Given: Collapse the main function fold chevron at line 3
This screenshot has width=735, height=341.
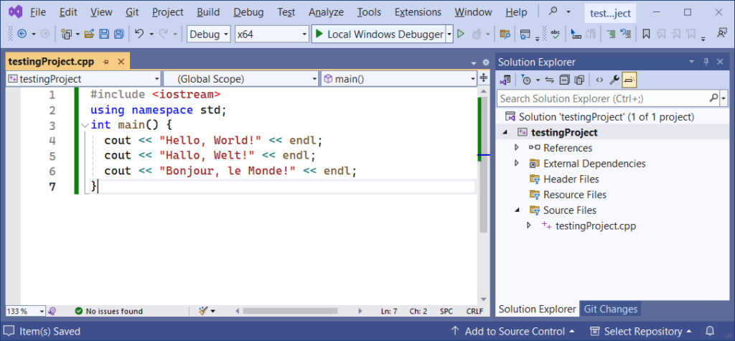Looking at the screenshot, I should (x=84, y=125).
